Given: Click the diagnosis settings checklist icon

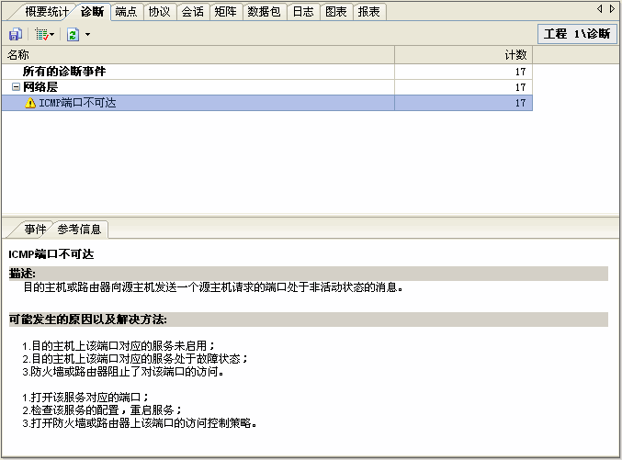Looking at the screenshot, I should [42, 35].
